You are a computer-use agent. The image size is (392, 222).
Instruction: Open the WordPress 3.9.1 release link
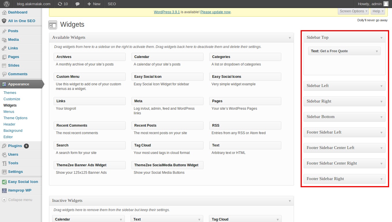167,12
